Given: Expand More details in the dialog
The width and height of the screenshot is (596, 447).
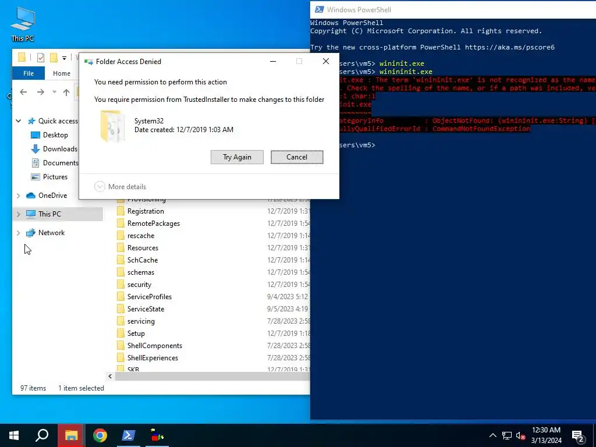Looking at the screenshot, I should point(120,187).
